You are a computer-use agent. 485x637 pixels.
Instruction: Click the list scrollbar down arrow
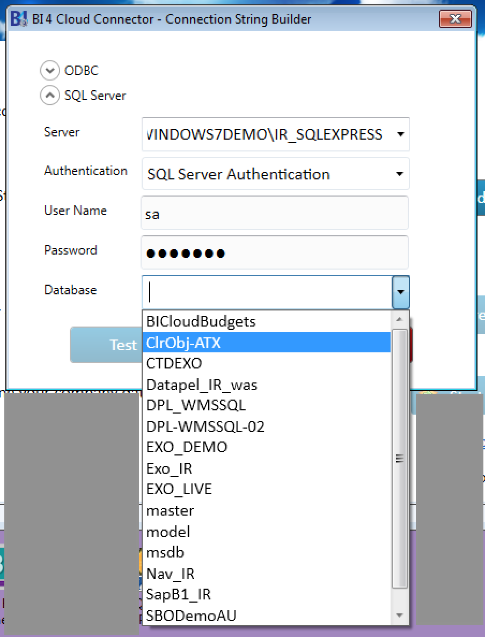[x=399, y=616]
